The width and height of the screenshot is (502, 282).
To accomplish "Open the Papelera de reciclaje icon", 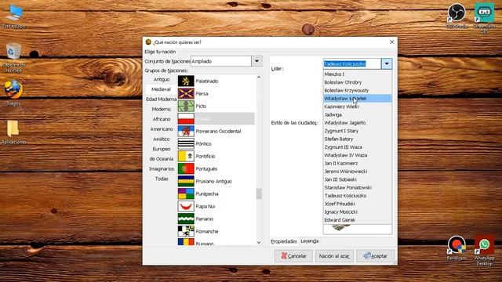I will 13,57.
